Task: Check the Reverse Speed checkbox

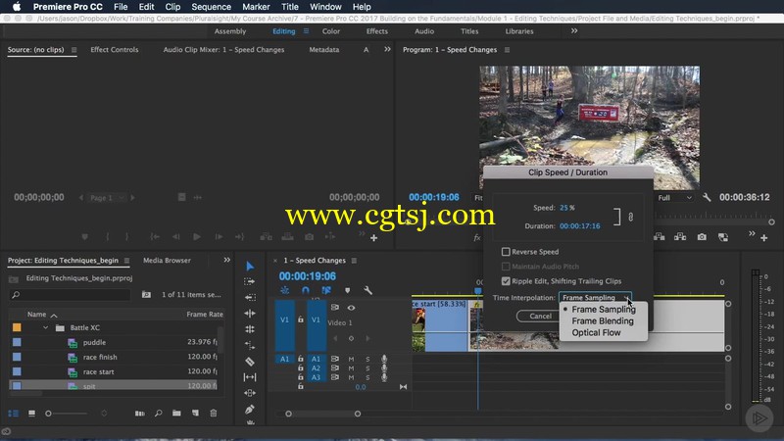Action: pyautogui.click(x=506, y=252)
